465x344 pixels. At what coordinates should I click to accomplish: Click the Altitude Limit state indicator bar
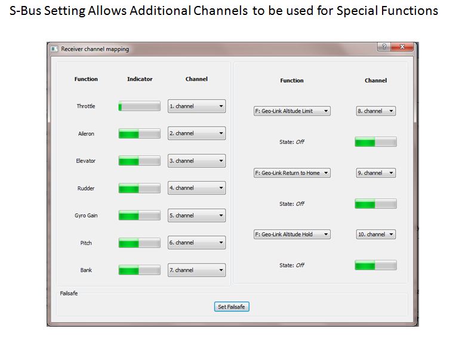(375, 142)
